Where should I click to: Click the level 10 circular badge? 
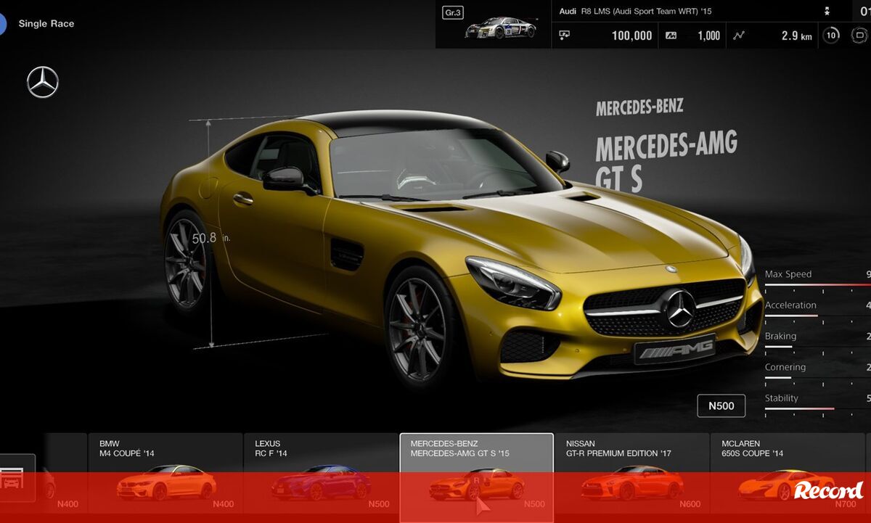point(831,35)
